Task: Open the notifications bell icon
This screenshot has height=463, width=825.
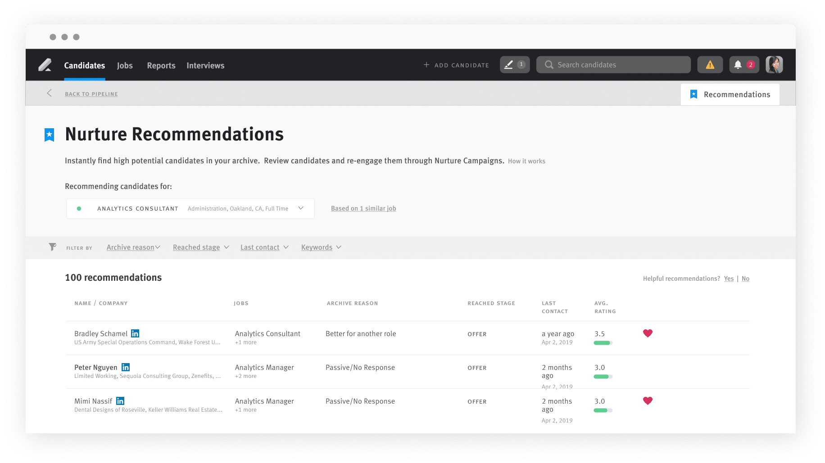Action: (x=738, y=65)
